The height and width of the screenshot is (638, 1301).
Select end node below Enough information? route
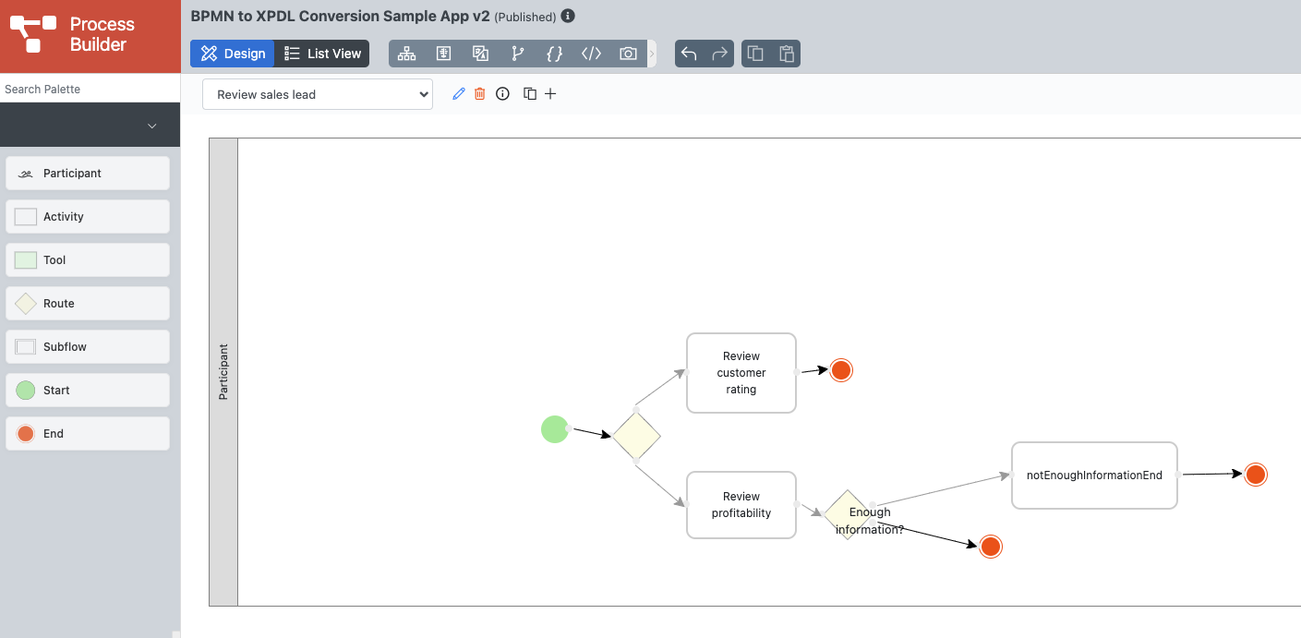990,547
